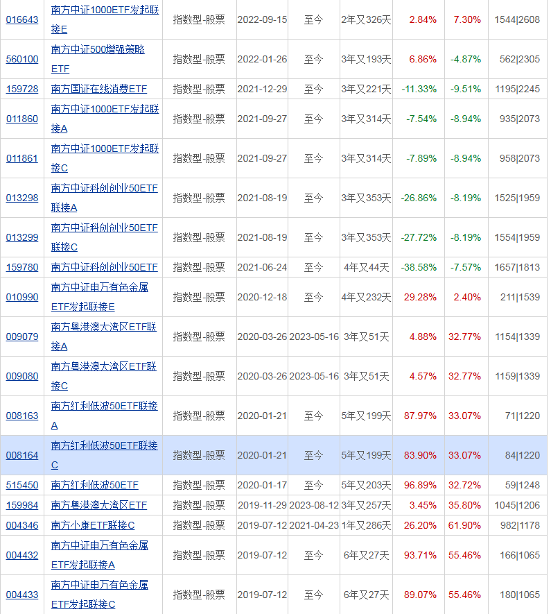Select ranking cell 180|1065
This screenshot has height=614, width=551.
[520, 595]
